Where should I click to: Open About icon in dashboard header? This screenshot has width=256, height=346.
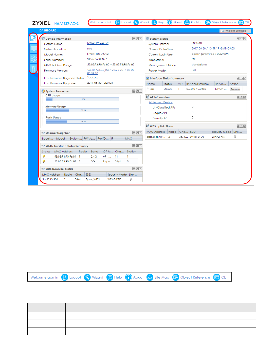coord(170,22)
